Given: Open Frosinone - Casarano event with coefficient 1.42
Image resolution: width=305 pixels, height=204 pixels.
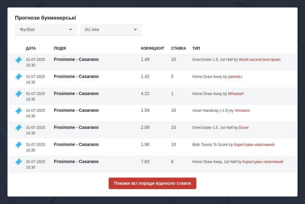Looking at the screenshot, I should pos(76,77).
